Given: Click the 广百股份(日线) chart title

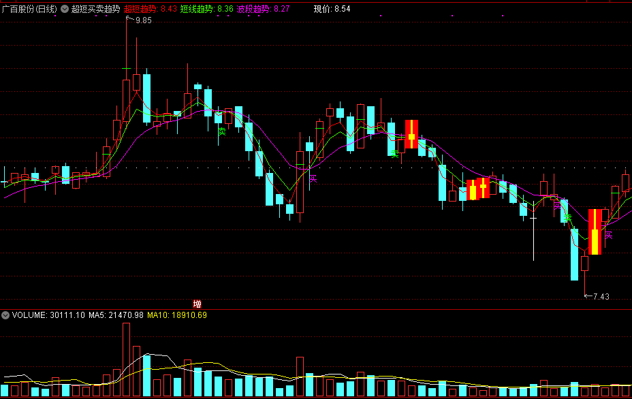Looking at the screenshot, I should point(29,9).
